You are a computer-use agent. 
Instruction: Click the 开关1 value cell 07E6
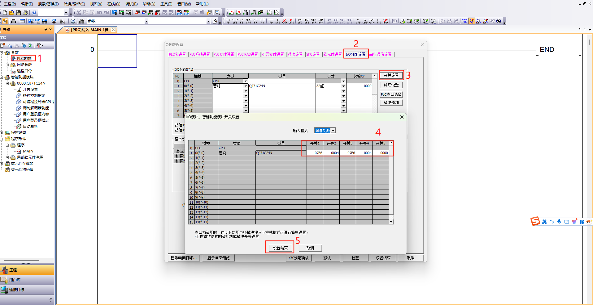pyautogui.click(x=315, y=153)
